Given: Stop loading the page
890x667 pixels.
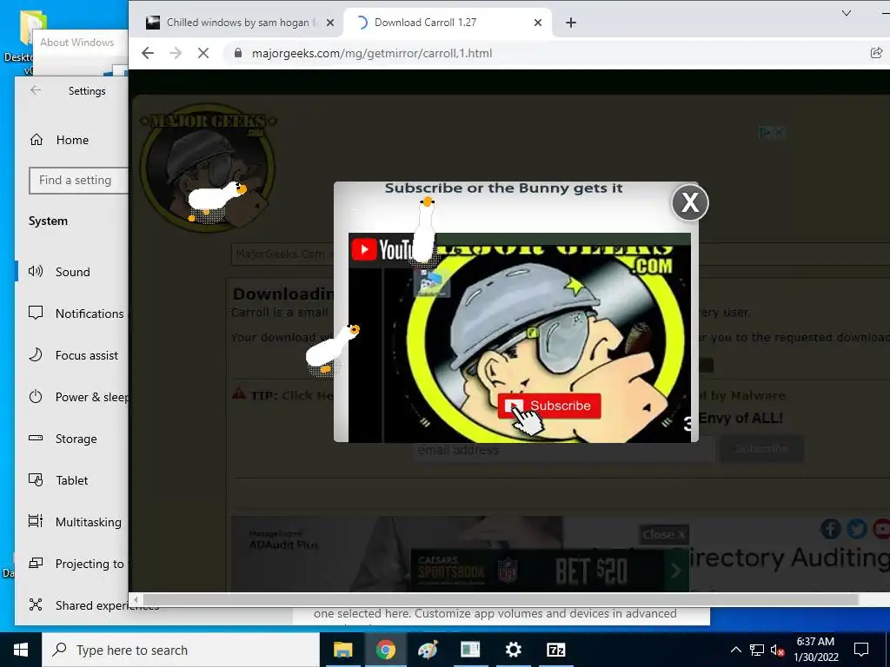Looking at the screenshot, I should 203,53.
